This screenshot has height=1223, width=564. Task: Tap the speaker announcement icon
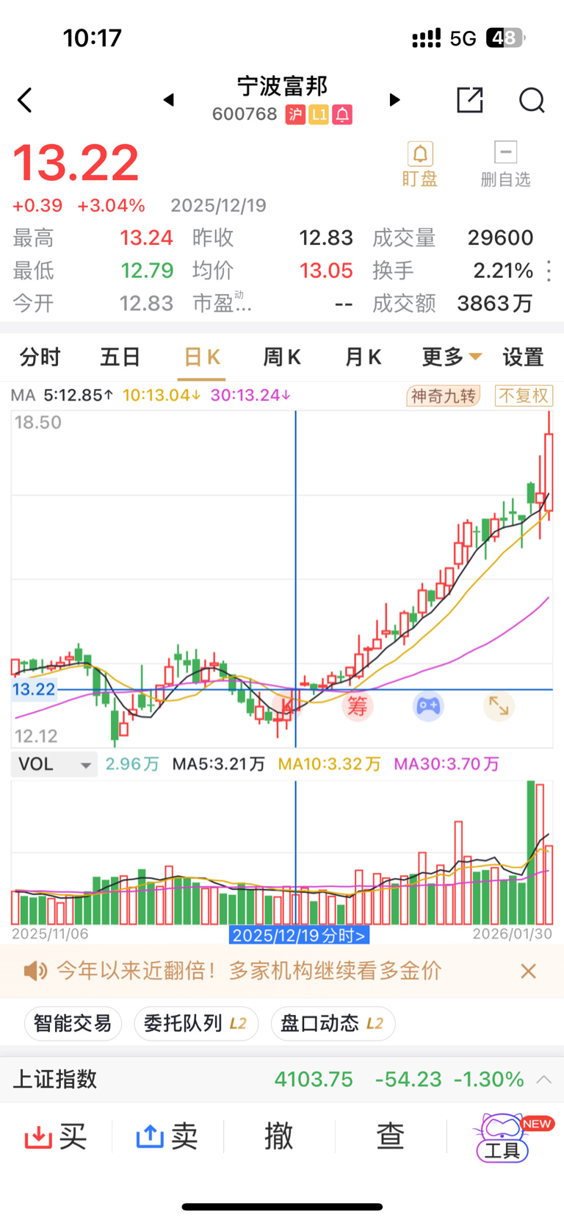[35, 971]
